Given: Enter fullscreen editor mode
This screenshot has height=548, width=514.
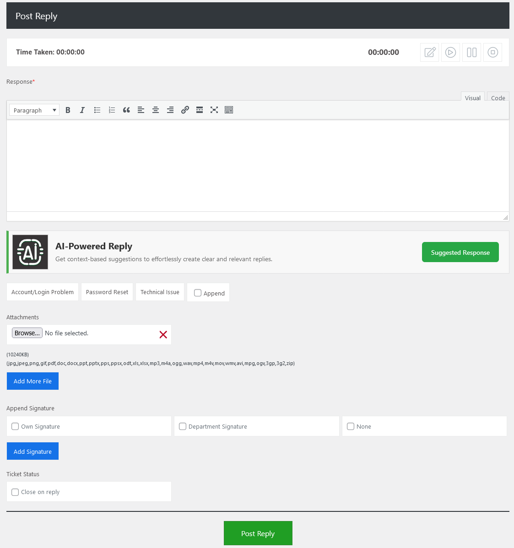Looking at the screenshot, I should [214, 110].
